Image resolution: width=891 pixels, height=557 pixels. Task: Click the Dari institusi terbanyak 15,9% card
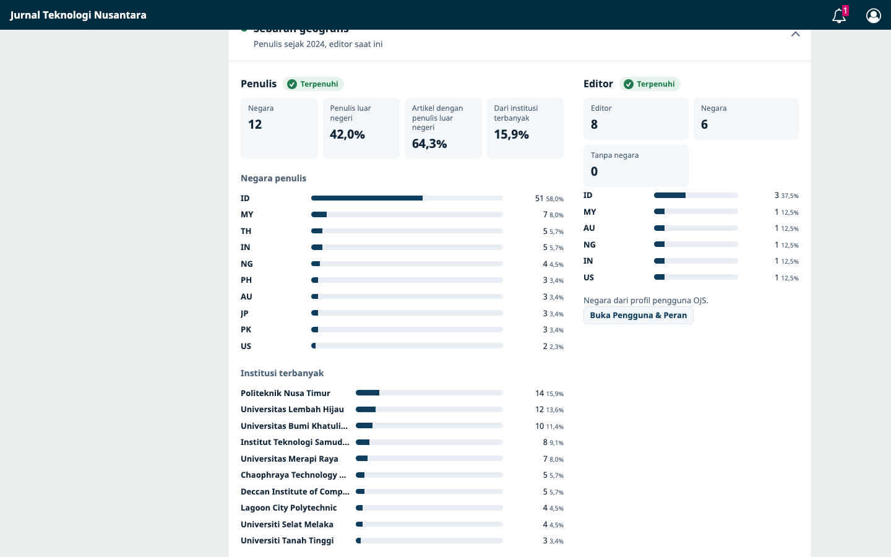pos(525,128)
